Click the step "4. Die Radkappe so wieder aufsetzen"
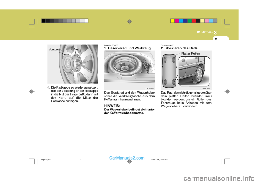The image size is (259, 183). [73, 94]
